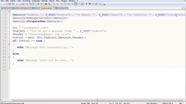186x104 pixels.
Task: Click the Ln : 2 position status
Action: pos(111,103)
